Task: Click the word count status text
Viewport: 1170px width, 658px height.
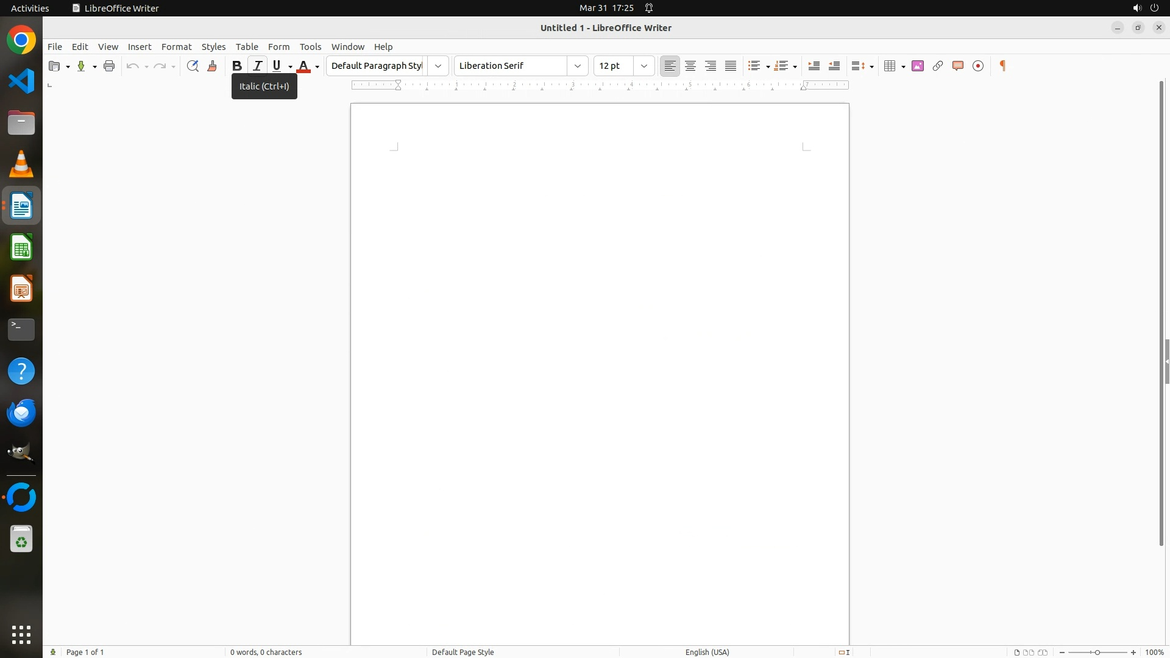Action: point(266,652)
